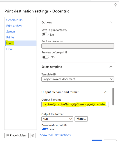Open settings via the gear icon
119x141 pixels.
(x=33, y=135)
